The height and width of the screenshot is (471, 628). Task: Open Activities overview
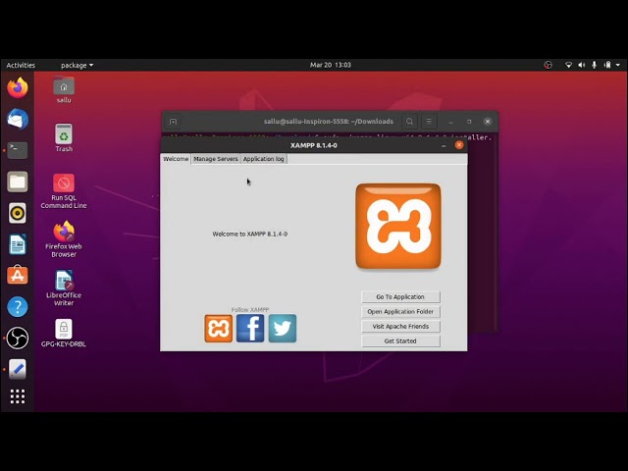click(x=21, y=65)
